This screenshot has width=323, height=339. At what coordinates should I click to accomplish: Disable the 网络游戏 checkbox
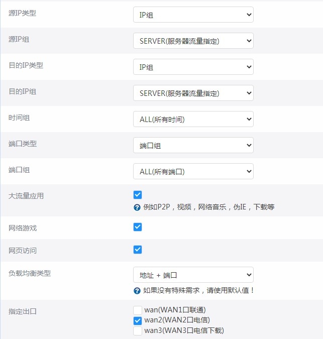click(138, 227)
